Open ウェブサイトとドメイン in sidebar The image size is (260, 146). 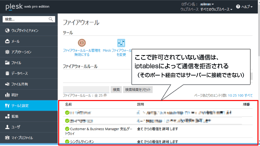point(29,30)
